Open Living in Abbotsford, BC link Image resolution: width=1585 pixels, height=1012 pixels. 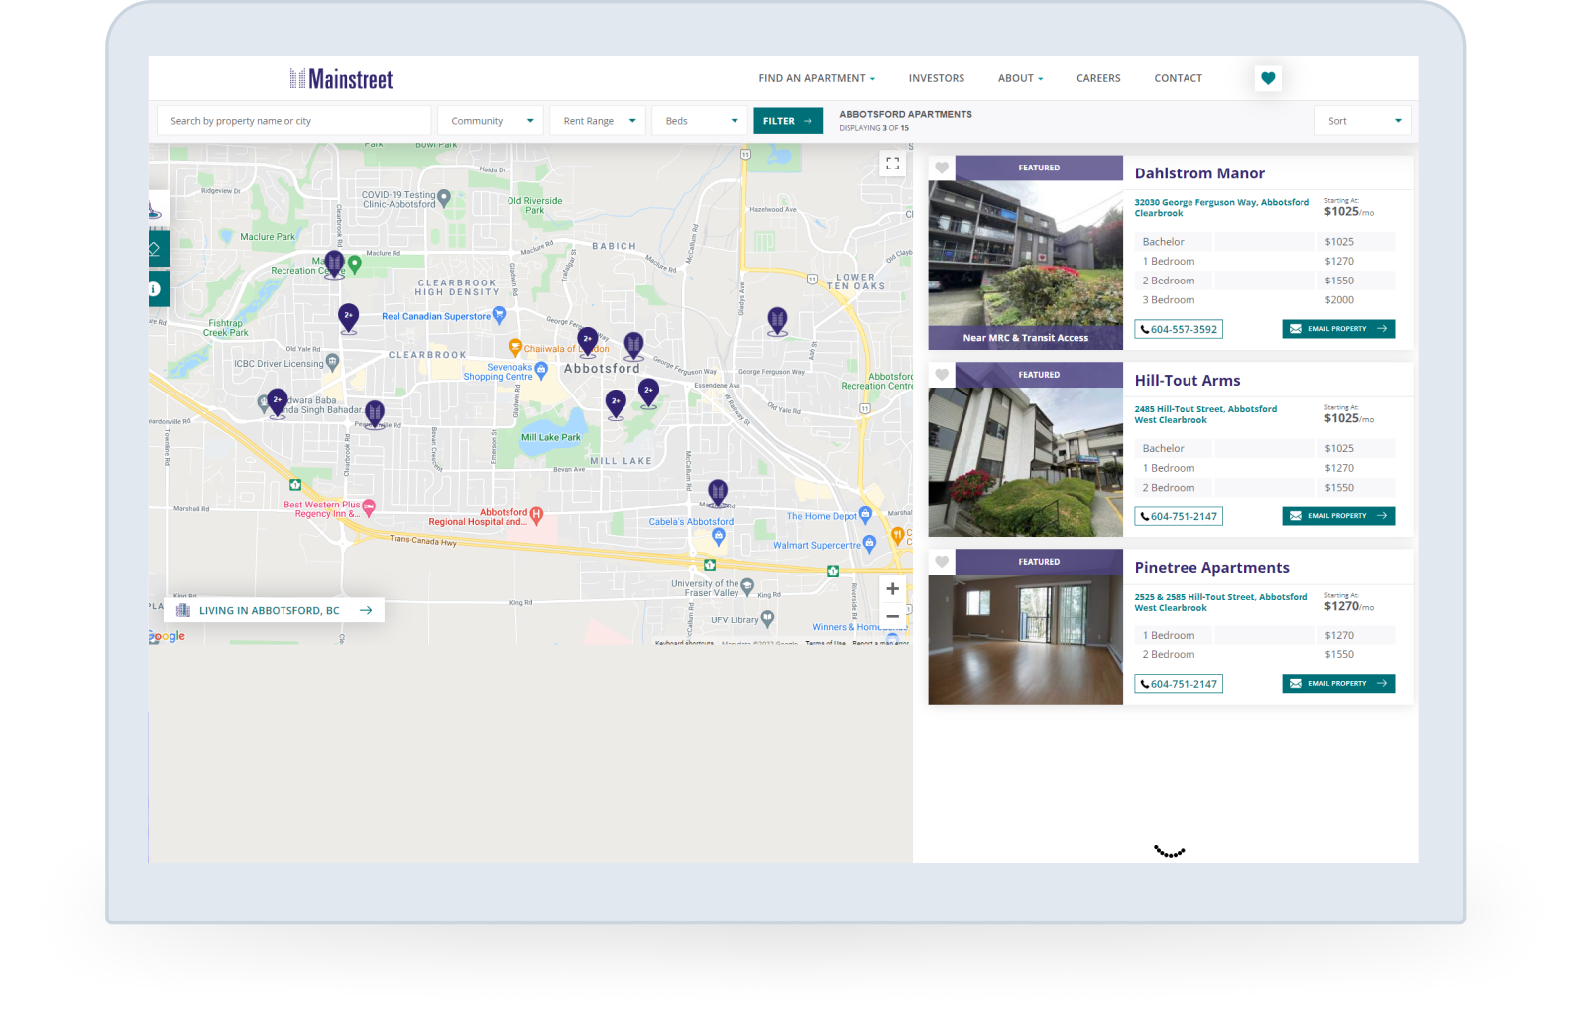click(x=274, y=611)
